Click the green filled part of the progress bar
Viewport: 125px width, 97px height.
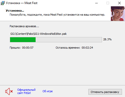pos(23,40)
